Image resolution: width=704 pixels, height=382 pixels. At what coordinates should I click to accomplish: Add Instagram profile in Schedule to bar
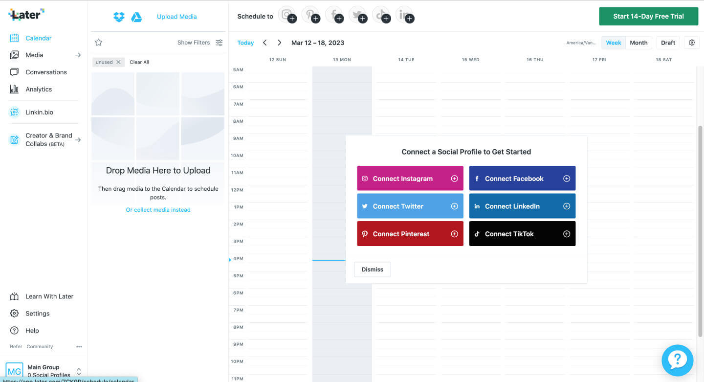click(287, 16)
